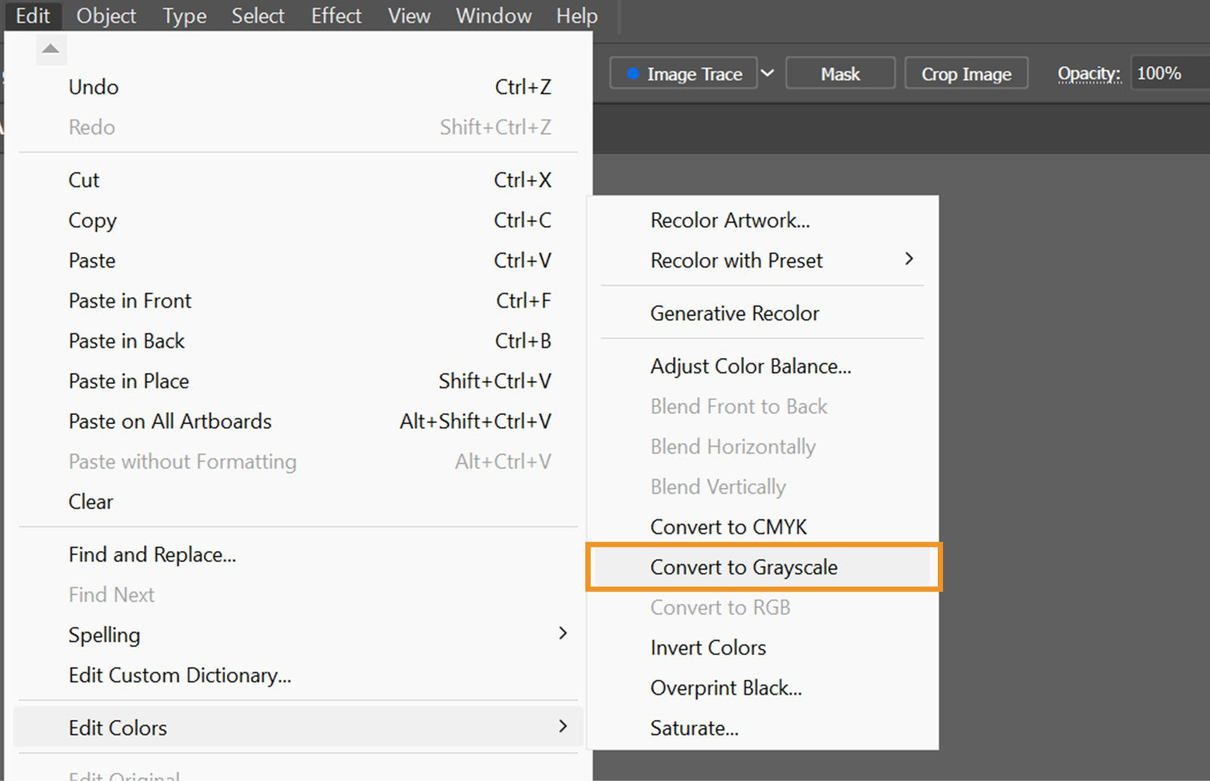Select Undo from the Edit menu
Screen dimensions: 1210x781
[93, 87]
